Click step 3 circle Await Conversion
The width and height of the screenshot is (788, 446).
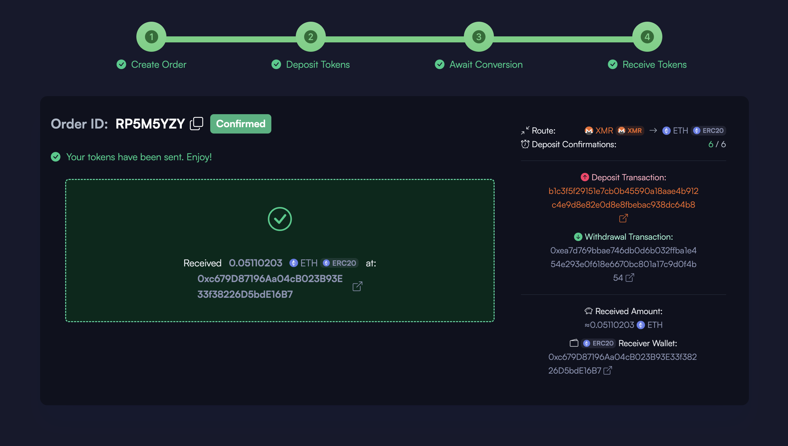(x=479, y=37)
